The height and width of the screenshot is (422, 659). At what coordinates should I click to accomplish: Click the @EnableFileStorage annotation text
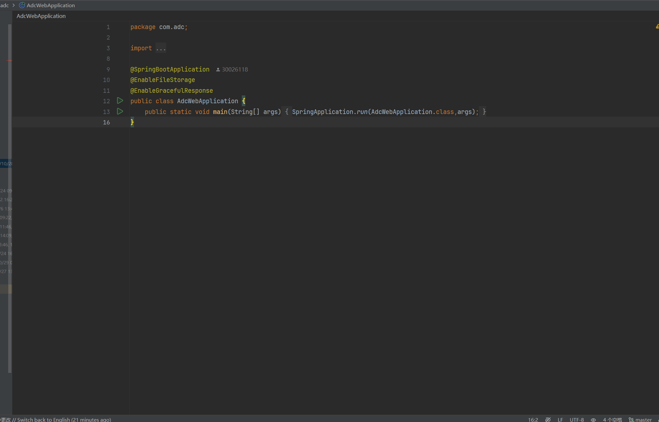(162, 80)
